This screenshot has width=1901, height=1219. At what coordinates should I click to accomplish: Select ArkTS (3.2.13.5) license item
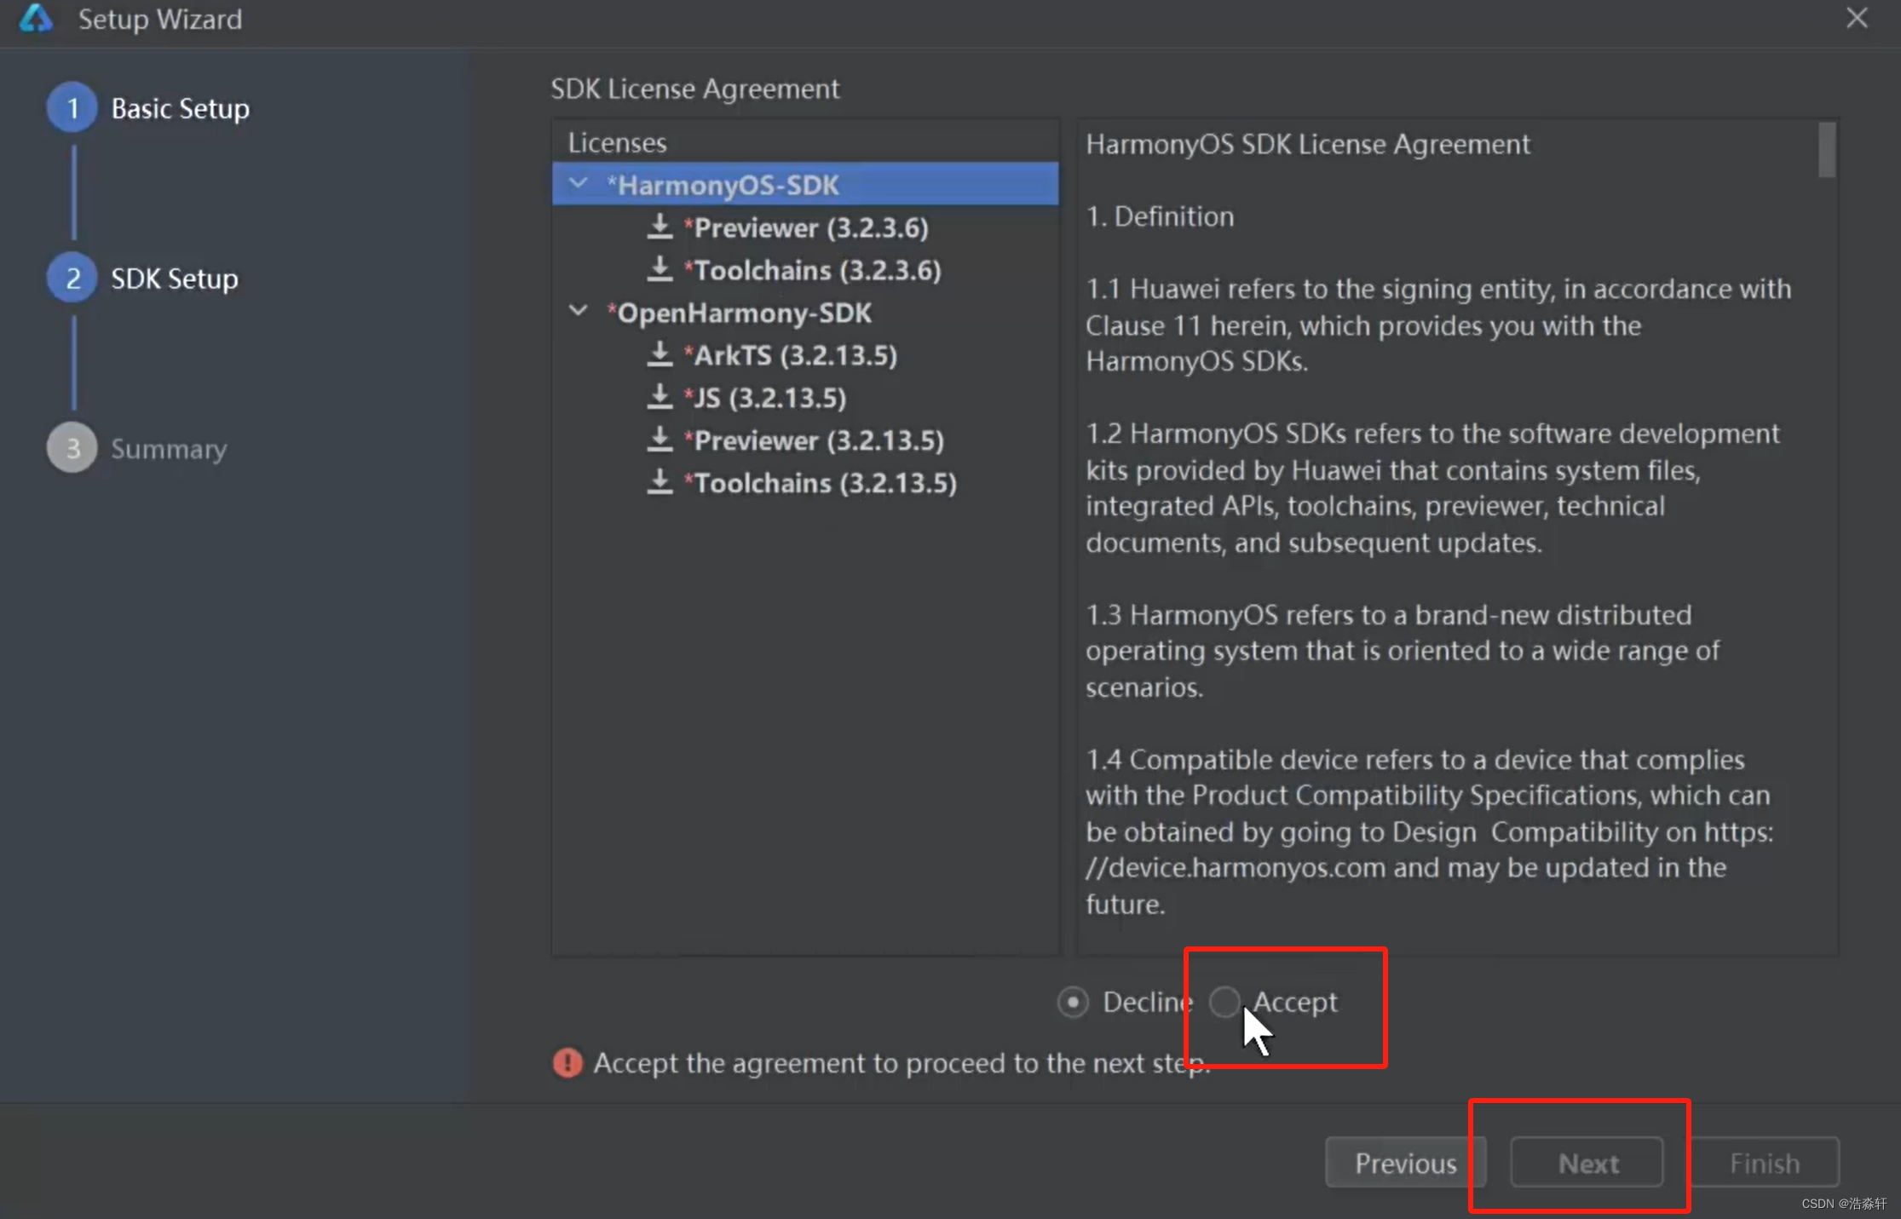(x=791, y=355)
